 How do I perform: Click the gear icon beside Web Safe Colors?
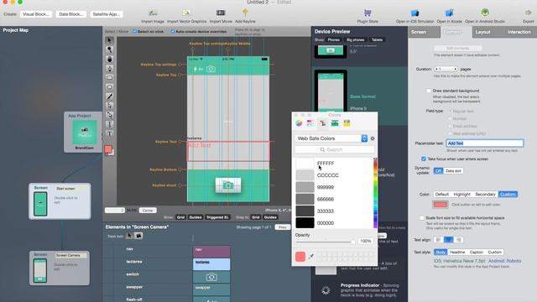(x=373, y=138)
